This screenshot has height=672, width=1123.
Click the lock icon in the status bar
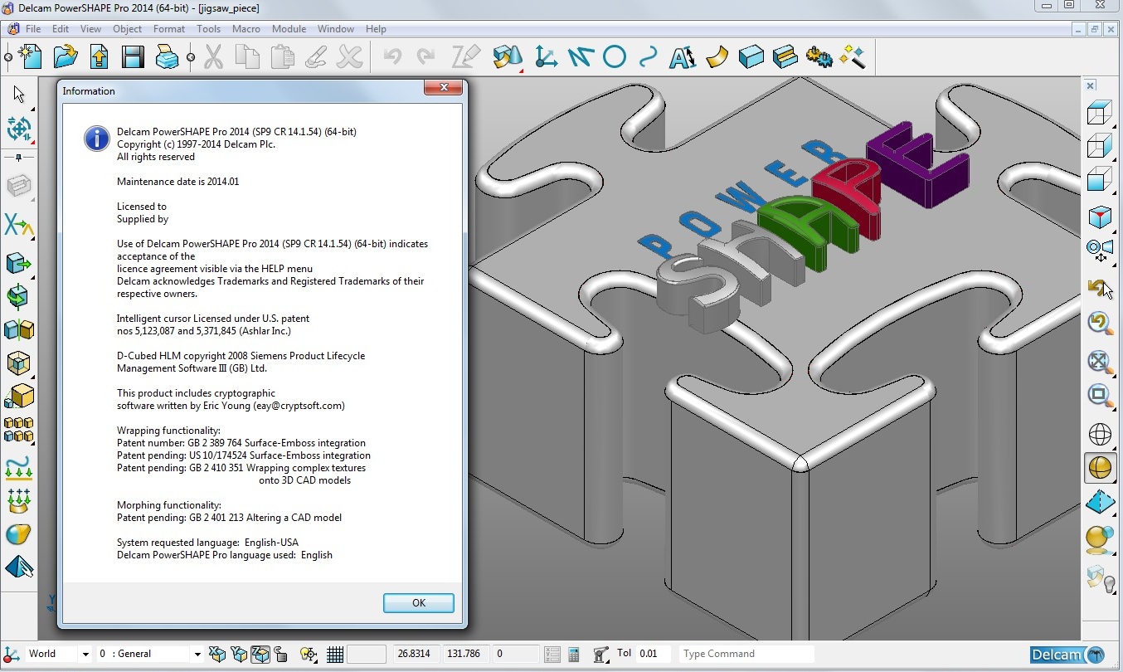pyautogui.click(x=281, y=654)
